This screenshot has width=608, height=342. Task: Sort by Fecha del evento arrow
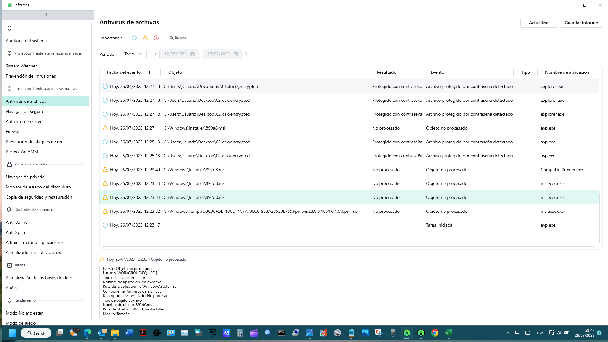150,72
